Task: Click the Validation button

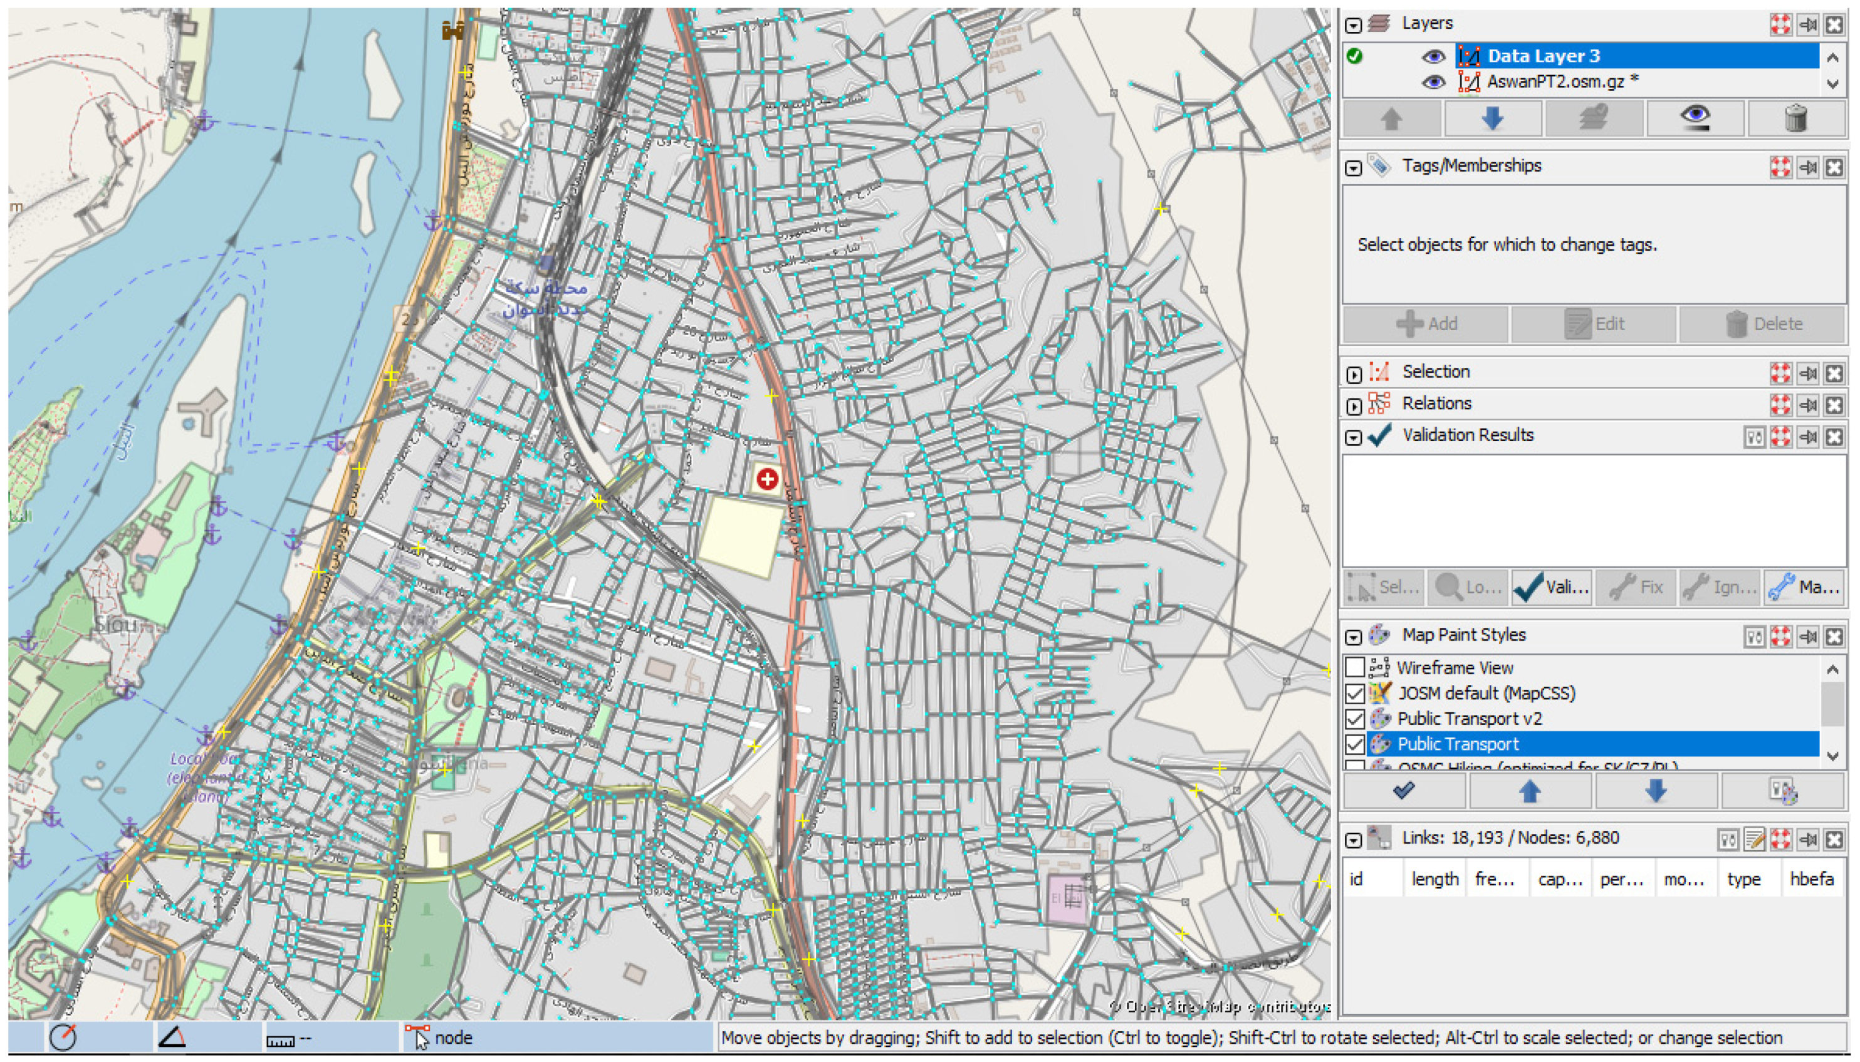Action: 1552,587
